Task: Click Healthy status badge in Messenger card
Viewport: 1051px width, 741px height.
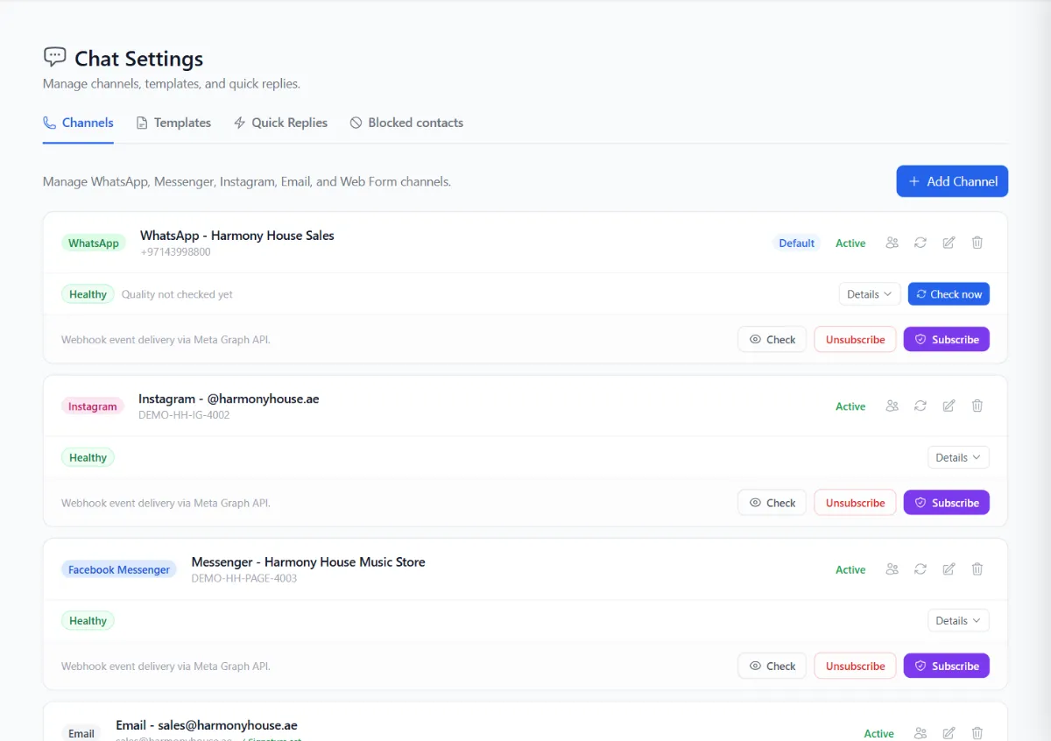Action: coord(88,620)
